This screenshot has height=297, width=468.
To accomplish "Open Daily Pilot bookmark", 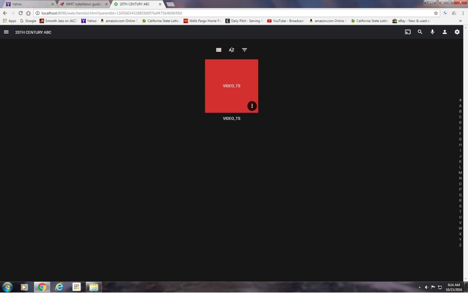I will point(245,21).
